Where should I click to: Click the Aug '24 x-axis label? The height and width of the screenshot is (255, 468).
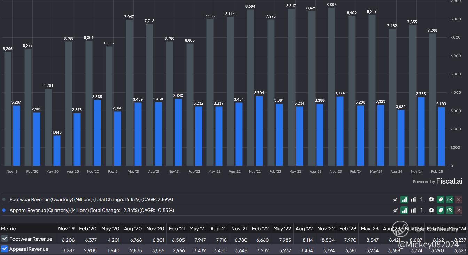(x=396, y=172)
